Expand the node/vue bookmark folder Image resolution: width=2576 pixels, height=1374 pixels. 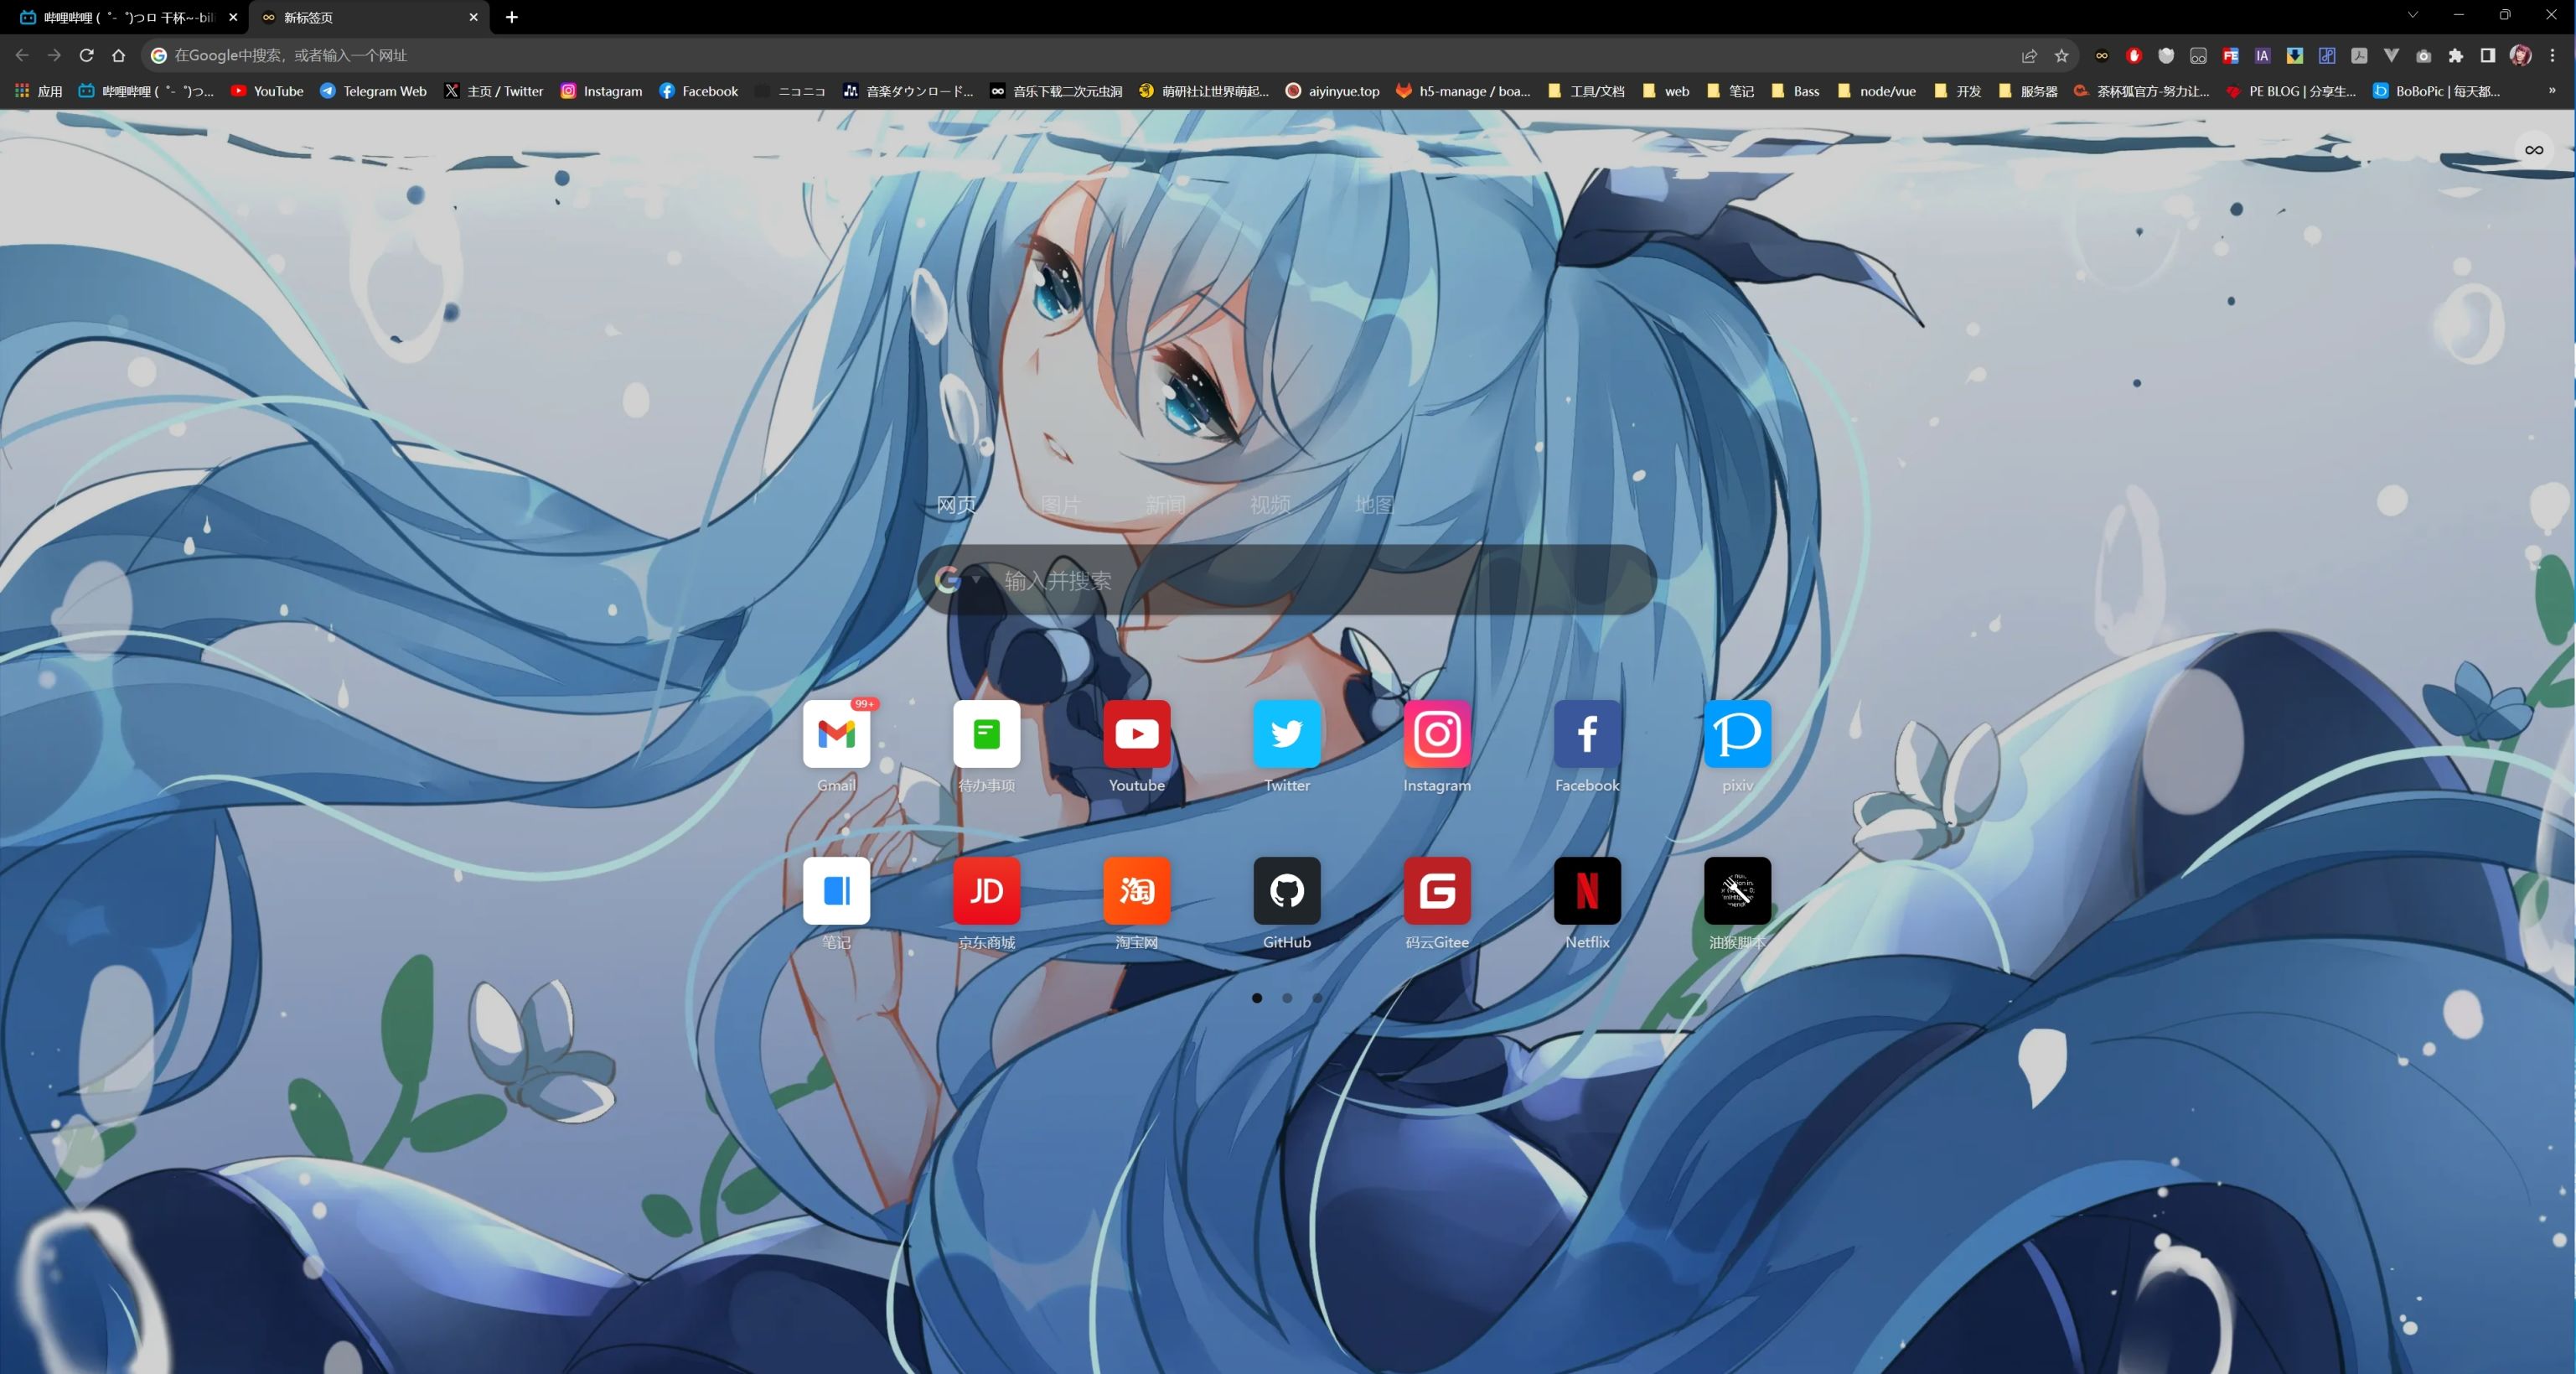(1876, 91)
